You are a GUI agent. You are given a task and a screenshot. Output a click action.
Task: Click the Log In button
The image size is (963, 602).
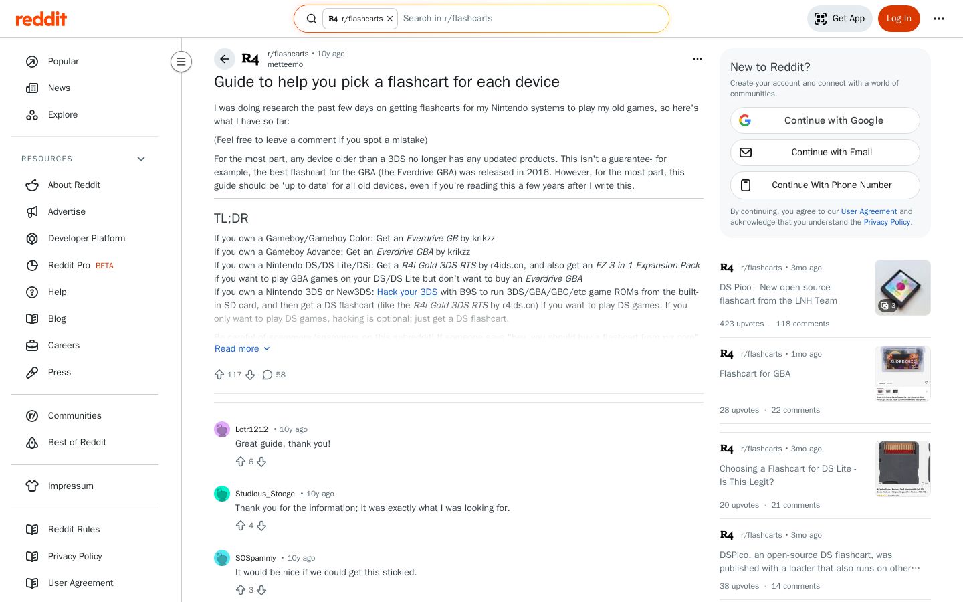[x=899, y=19]
